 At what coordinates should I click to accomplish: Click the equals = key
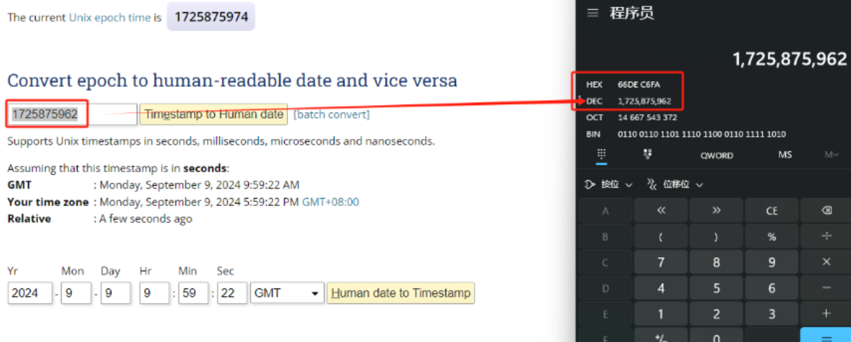coord(826,336)
